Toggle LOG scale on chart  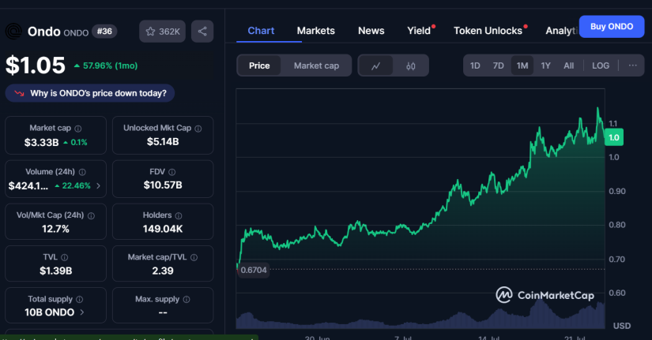tap(601, 65)
